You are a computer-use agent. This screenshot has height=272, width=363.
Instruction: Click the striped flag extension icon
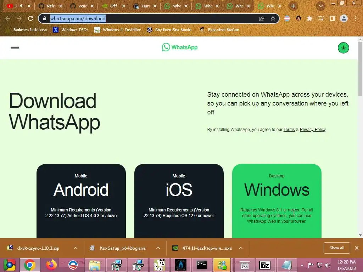287,18
